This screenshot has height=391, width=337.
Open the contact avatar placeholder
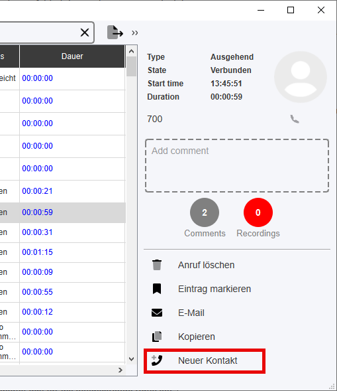pyautogui.click(x=301, y=77)
